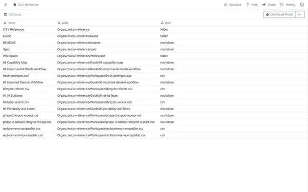Select lifecycle-refresh.csv name cell
This screenshot has height=192, width=308.
pos(16,89)
